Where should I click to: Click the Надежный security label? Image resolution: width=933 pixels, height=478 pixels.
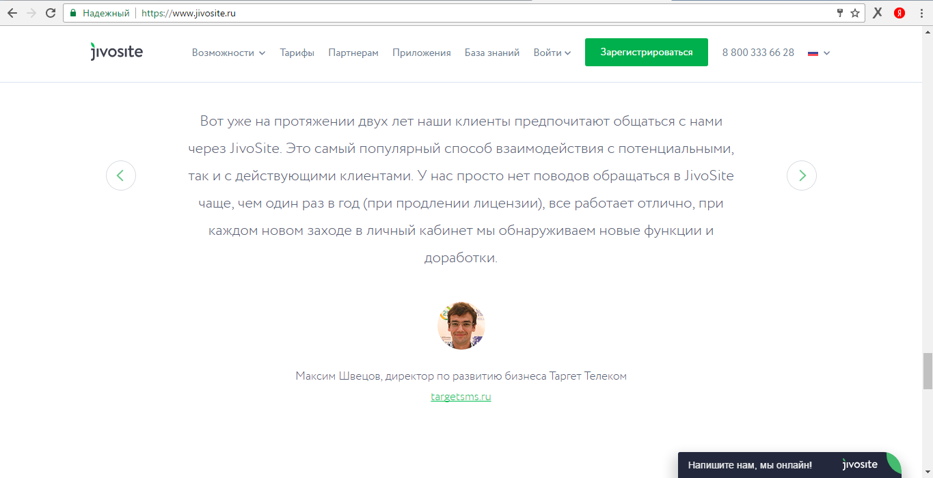click(106, 13)
